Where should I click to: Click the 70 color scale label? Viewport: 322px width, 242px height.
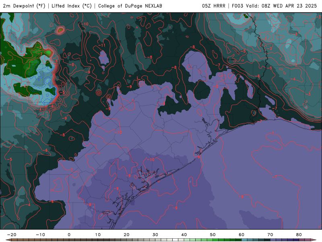[270, 235]
